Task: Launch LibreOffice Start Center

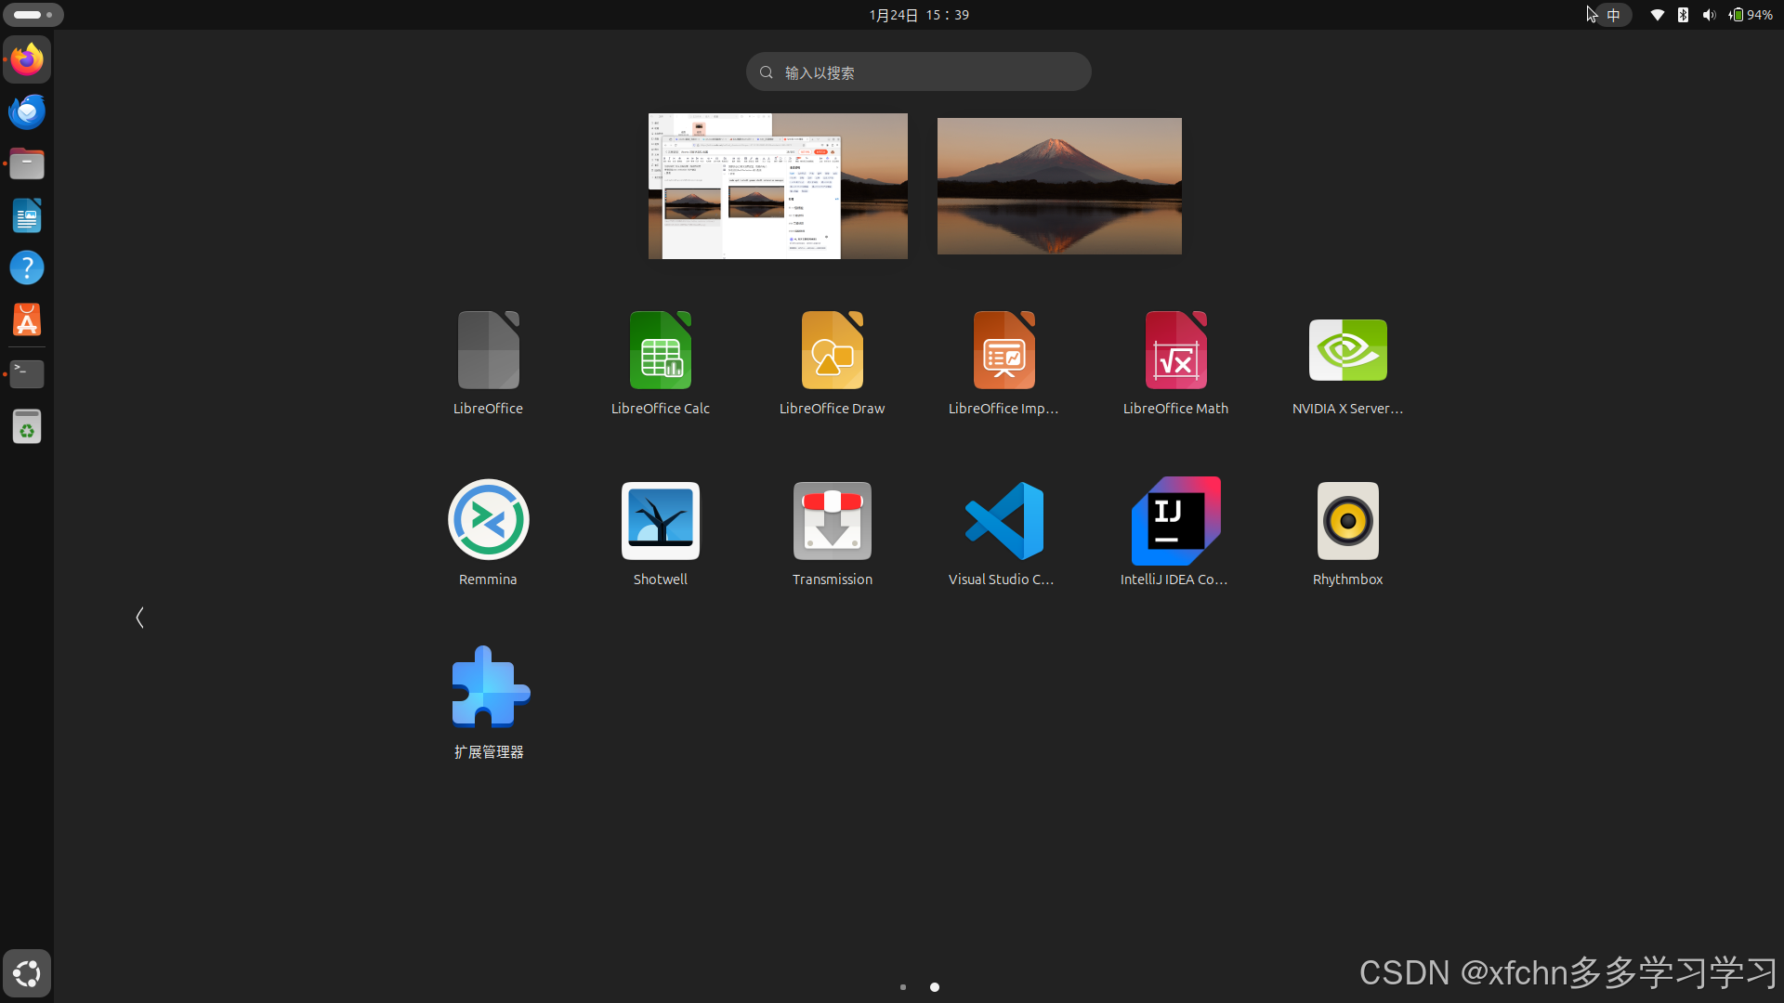Action: [488, 363]
